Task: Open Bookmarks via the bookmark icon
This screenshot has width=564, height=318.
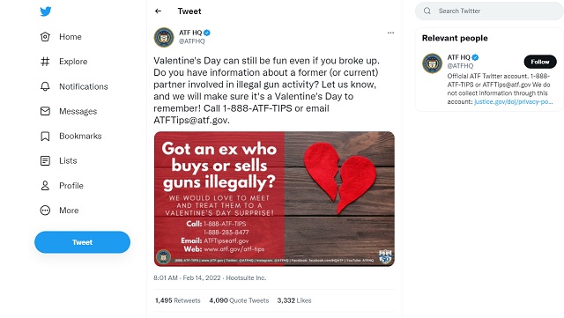Action: pos(45,136)
